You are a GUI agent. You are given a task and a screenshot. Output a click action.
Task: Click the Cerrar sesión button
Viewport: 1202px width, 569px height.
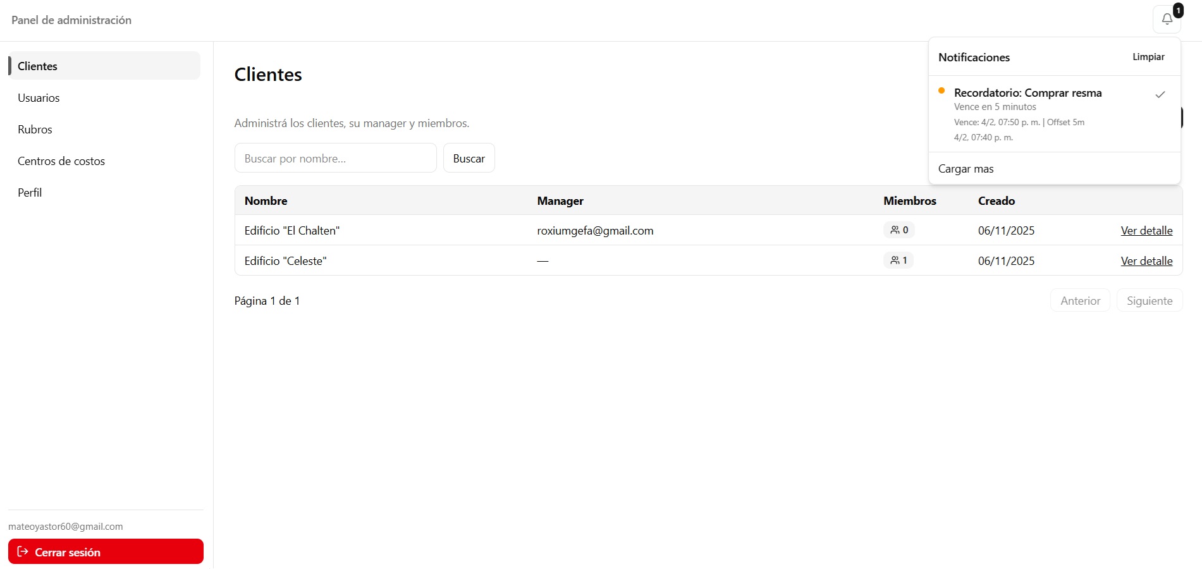106,551
